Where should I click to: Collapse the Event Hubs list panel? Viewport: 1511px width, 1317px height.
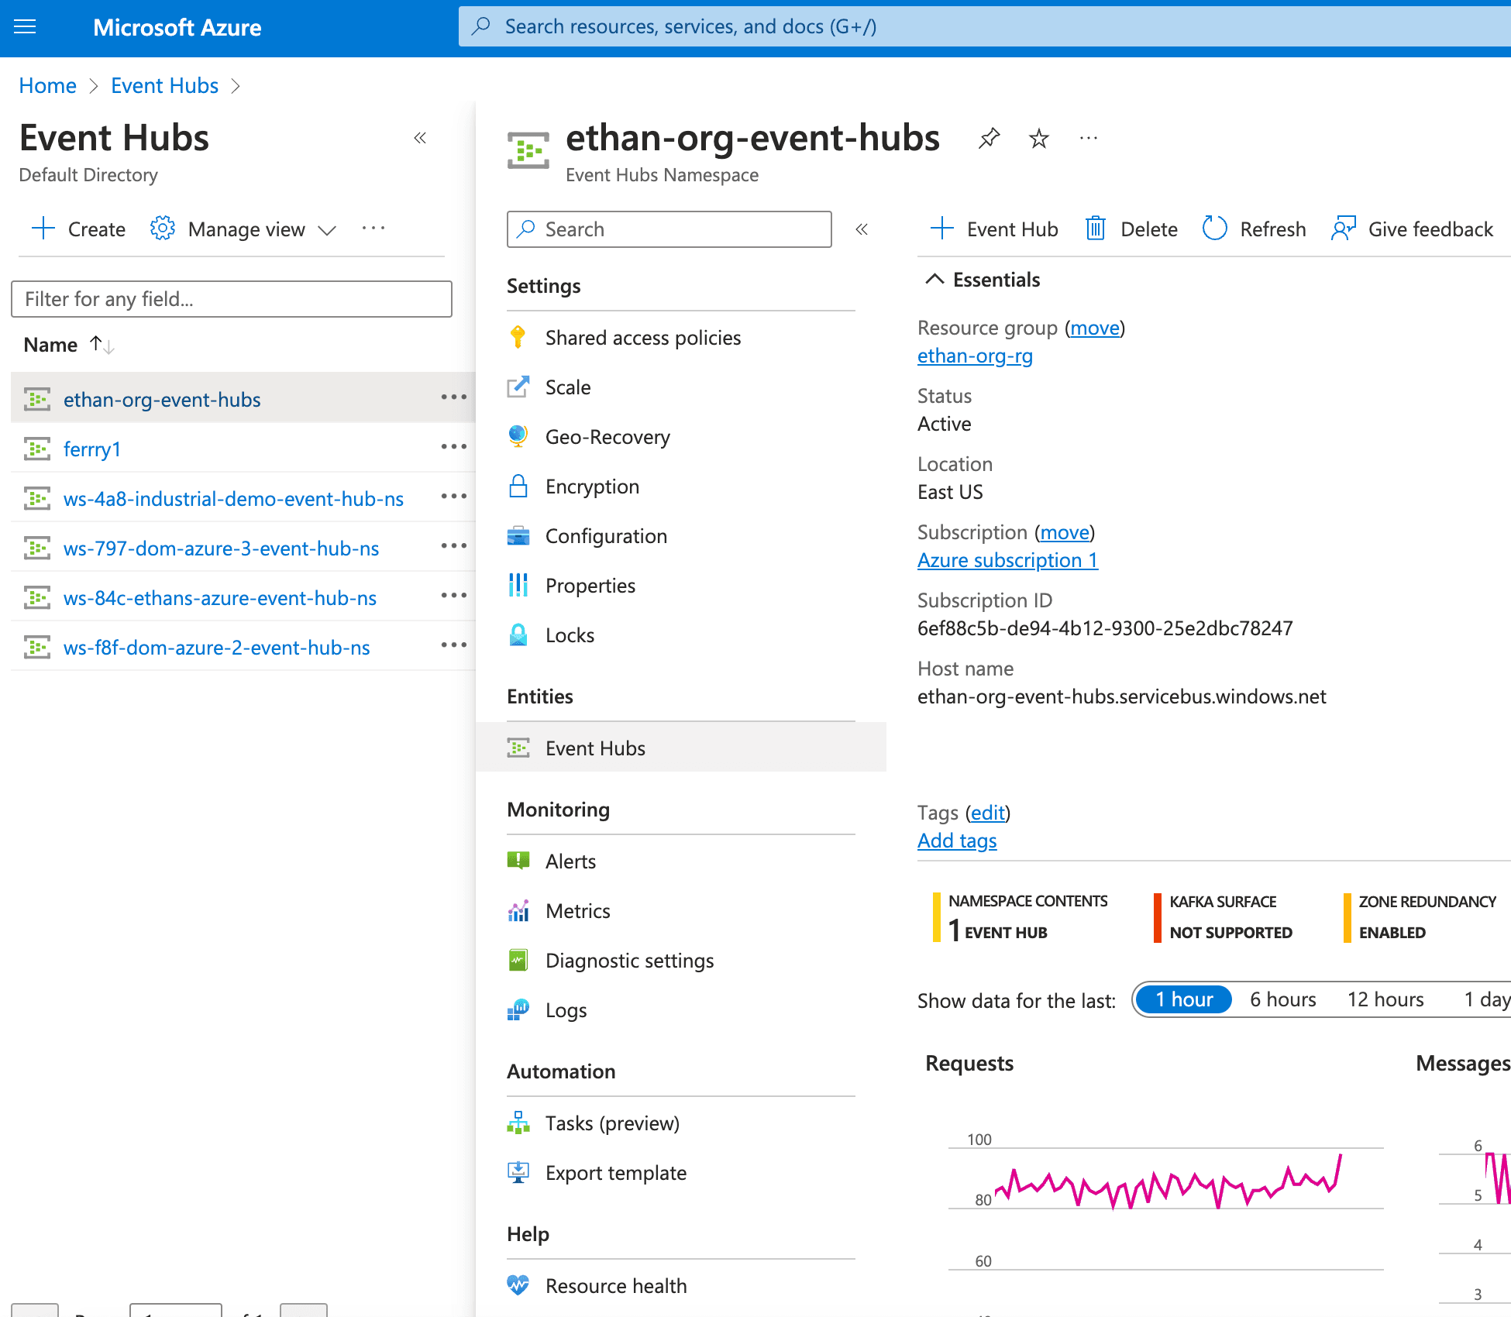coord(420,138)
